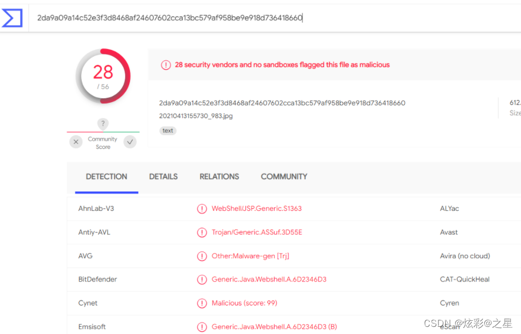Click the Antiy-AVL vendor name
The width and height of the screenshot is (521, 334).
[x=94, y=232]
